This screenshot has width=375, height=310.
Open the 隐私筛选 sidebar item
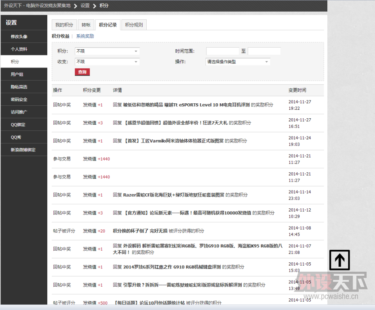pyautogui.click(x=19, y=87)
